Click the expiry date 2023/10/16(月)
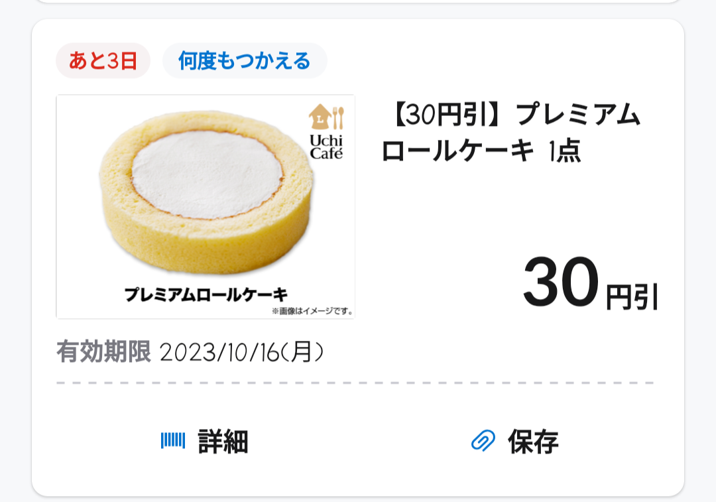Screen dimensions: 716x502 click(x=242, y=352)
